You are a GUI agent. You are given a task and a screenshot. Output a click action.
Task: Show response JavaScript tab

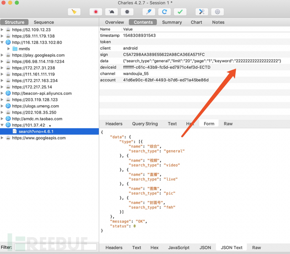(x=179, y=248)
